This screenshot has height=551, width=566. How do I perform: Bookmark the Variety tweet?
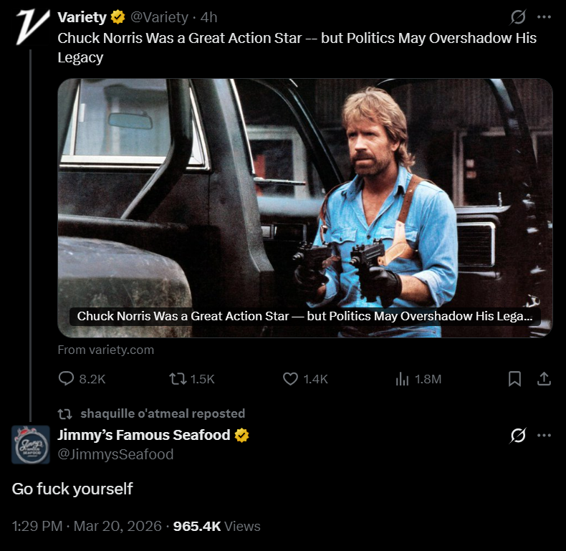(x=514, y=379)
